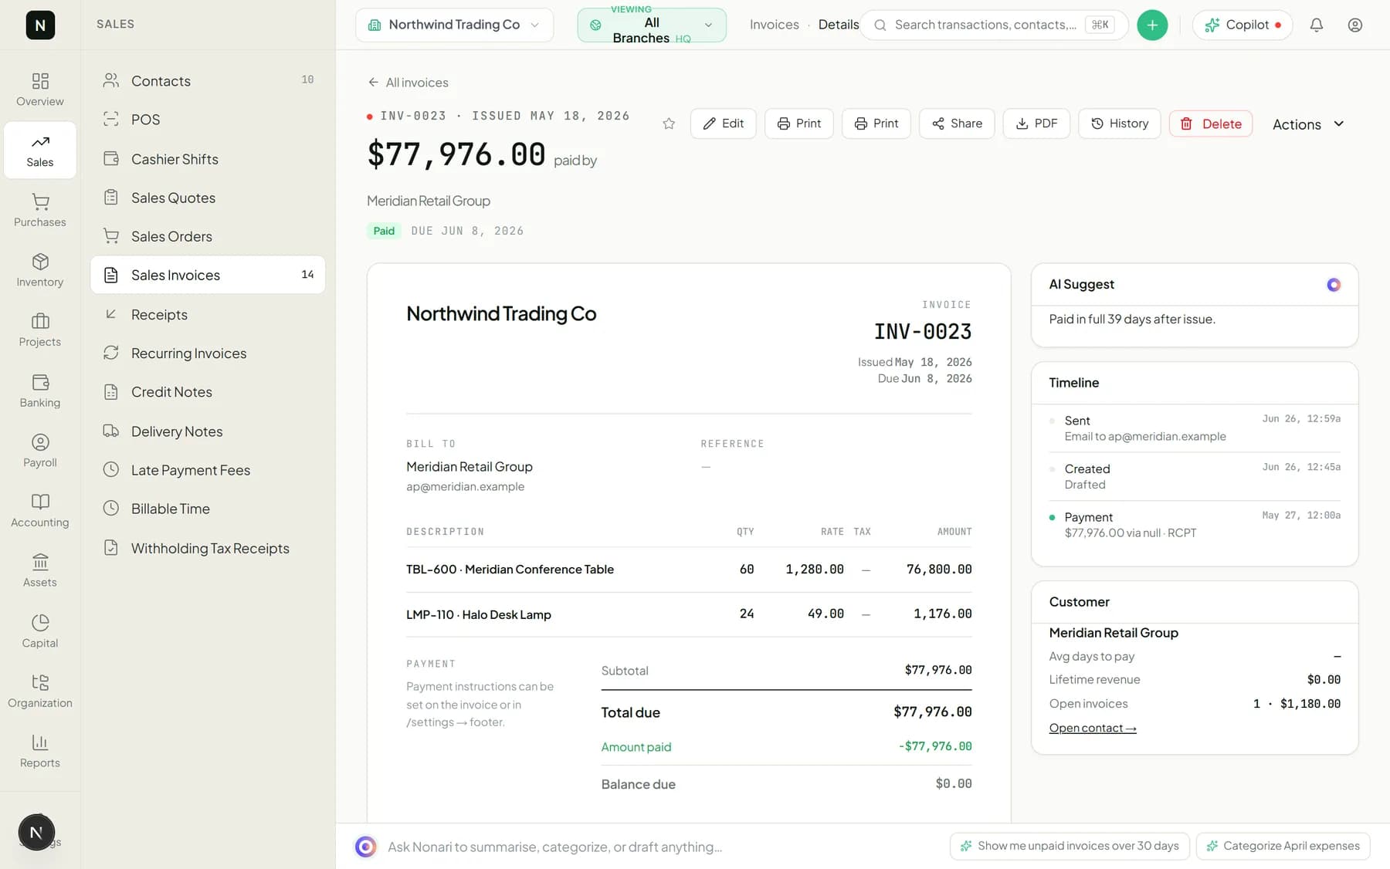
Task: Focus the search transactions field
Action: (x=995, y=25)
